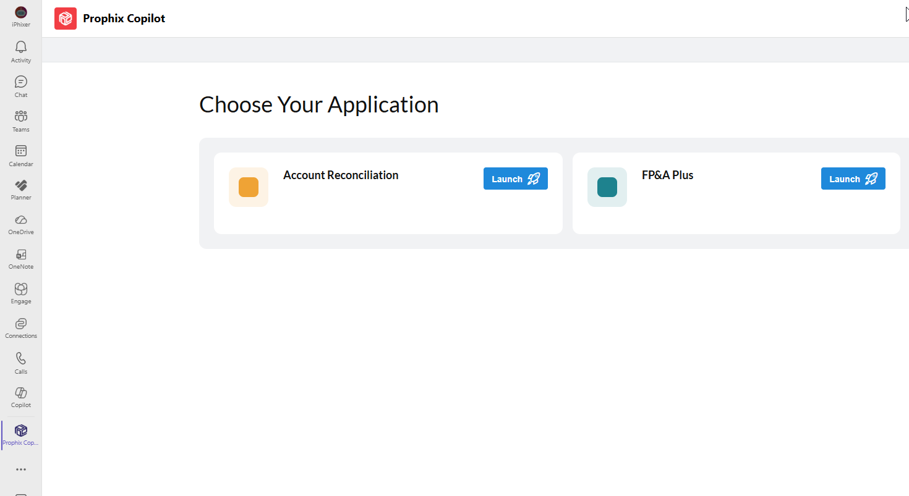Open Planner from the sidebar
Viewport: 909px width, 496px height.
(x=21, y=185)
